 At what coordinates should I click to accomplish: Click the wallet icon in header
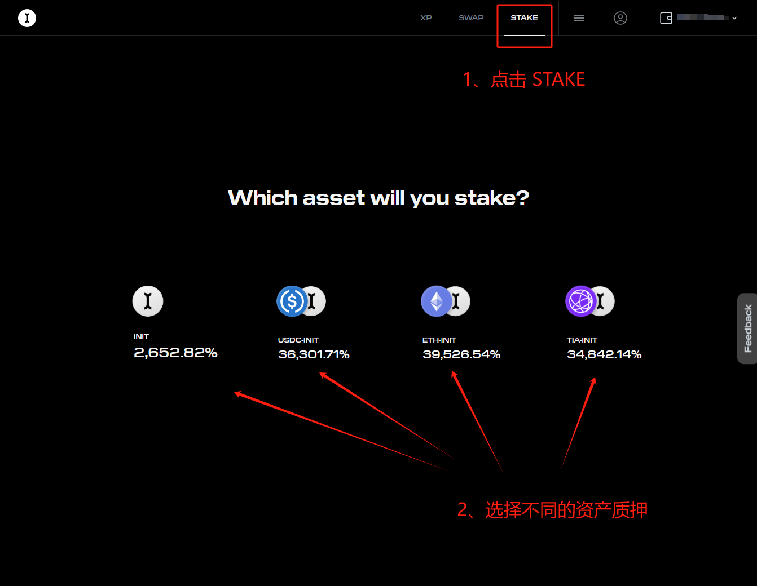click(666, 18)
